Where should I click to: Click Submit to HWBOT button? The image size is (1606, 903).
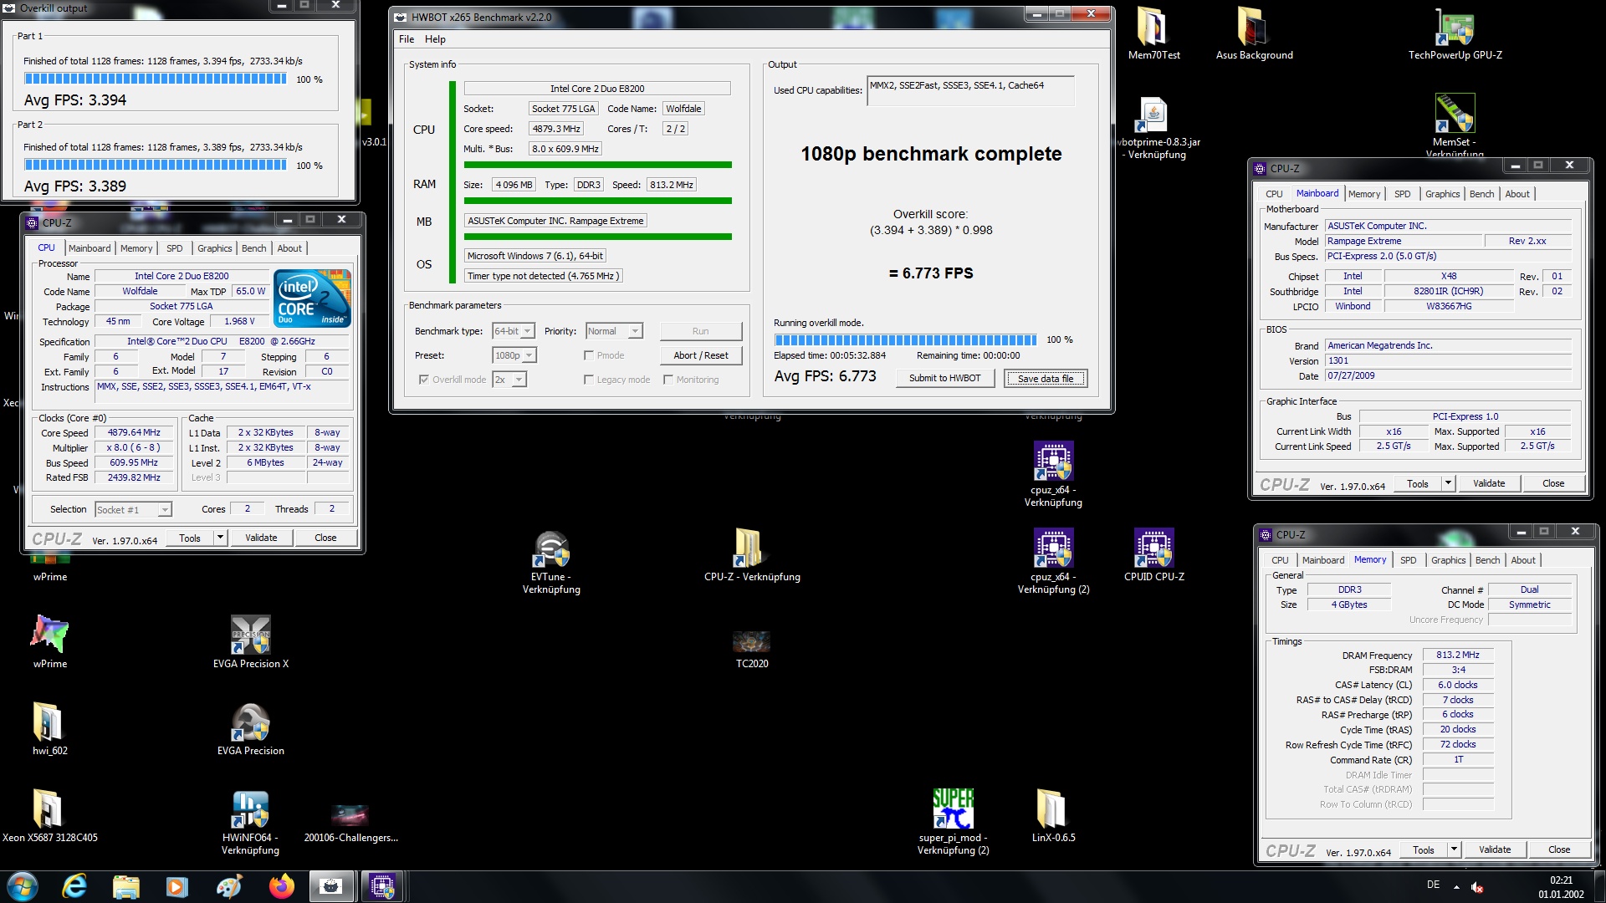tap(944, 378)
